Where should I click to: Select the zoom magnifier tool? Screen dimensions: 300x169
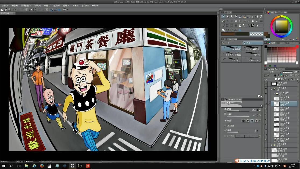click(223, 30)
